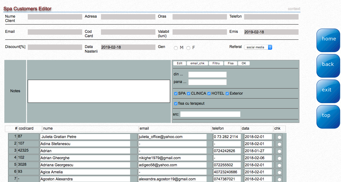Click the name field Agica Amelia
Image resolution: width=341 pixels, height=182 pixels.
(x=85, y=172)
